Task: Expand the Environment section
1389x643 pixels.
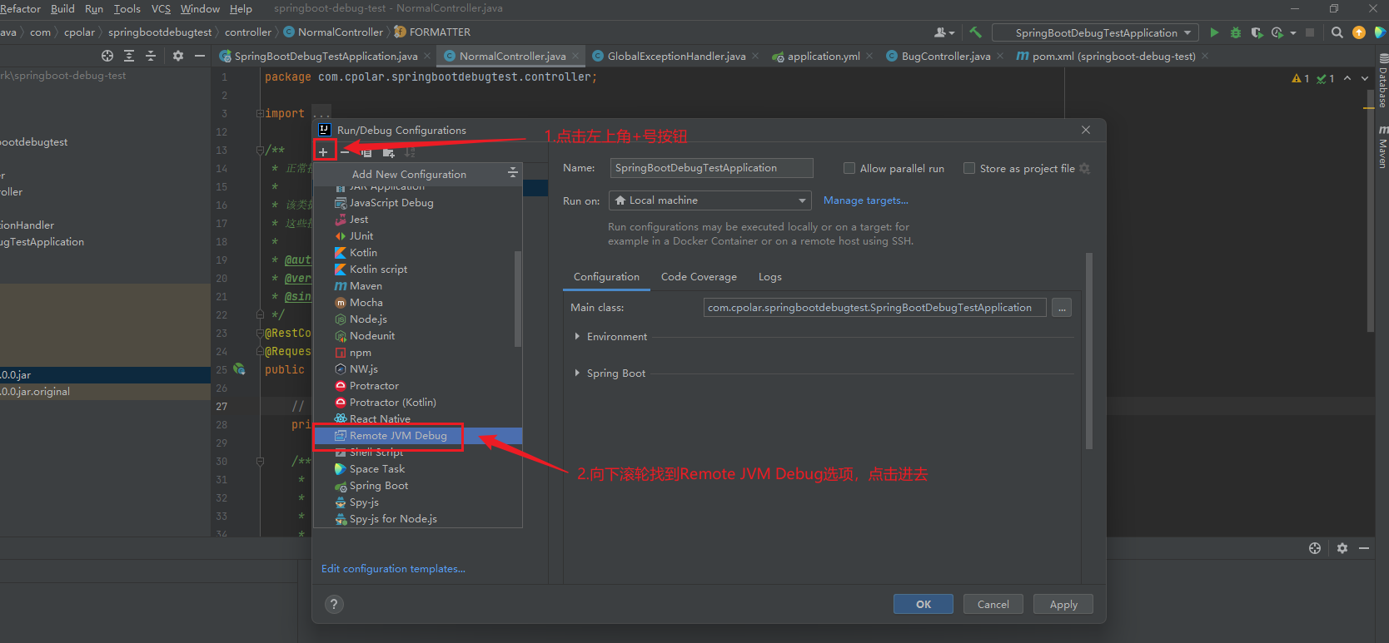Action: click(577, 337)
